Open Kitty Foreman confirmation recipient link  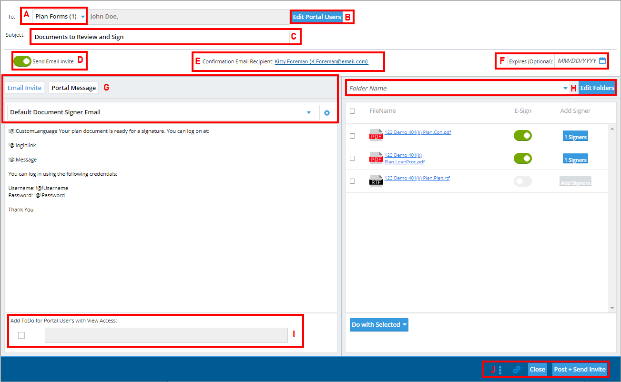(321, 61)
